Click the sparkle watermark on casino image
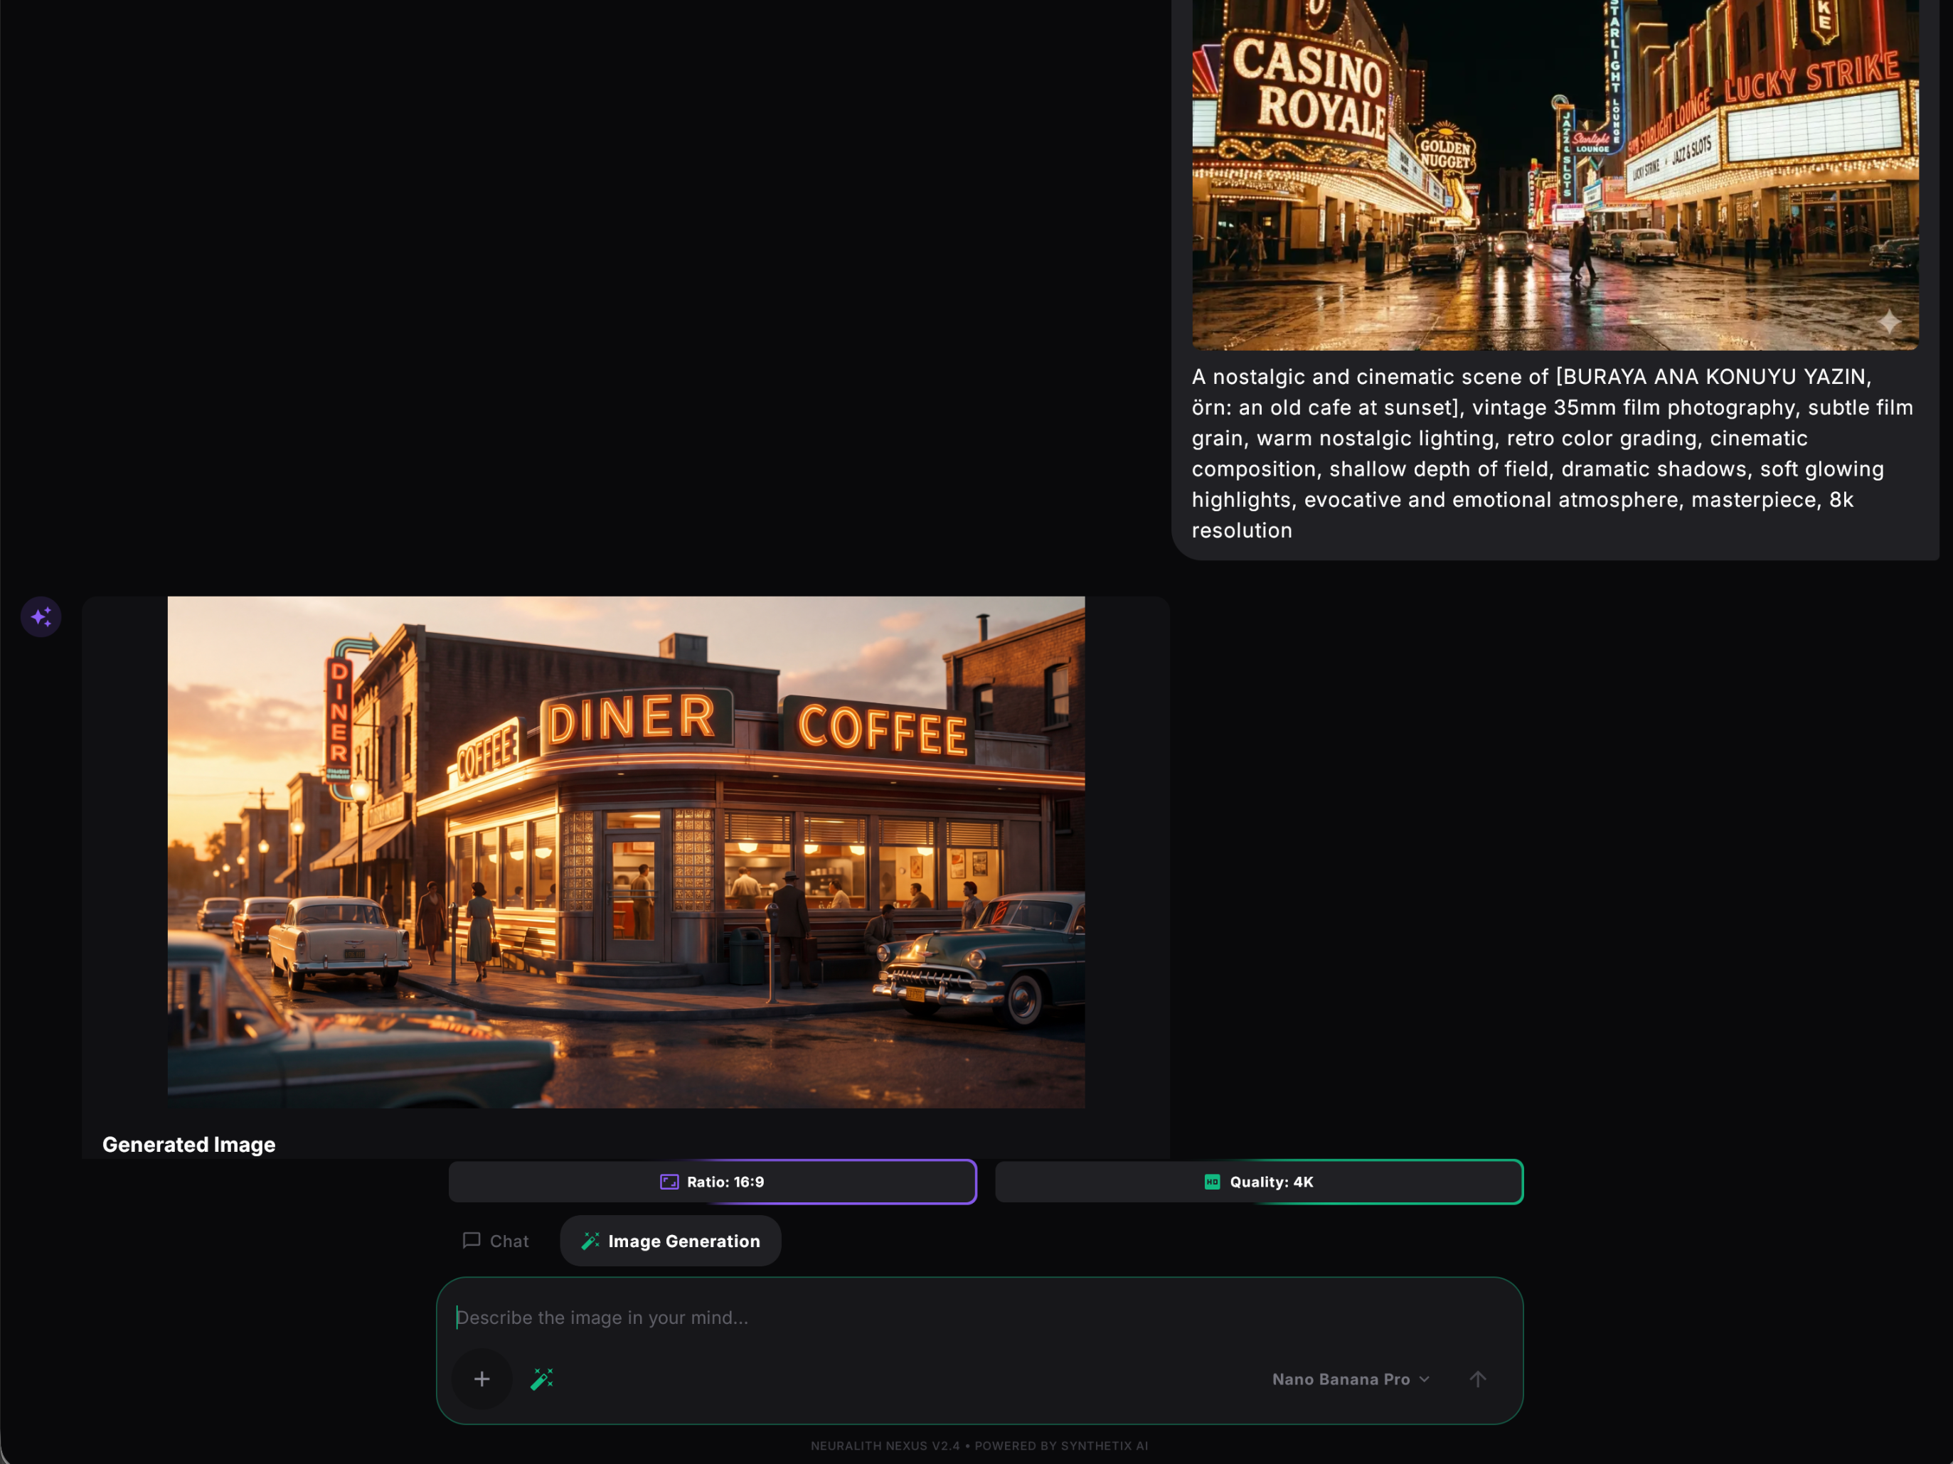Screen dimensions: 1953x1464 coord(1888,321)
